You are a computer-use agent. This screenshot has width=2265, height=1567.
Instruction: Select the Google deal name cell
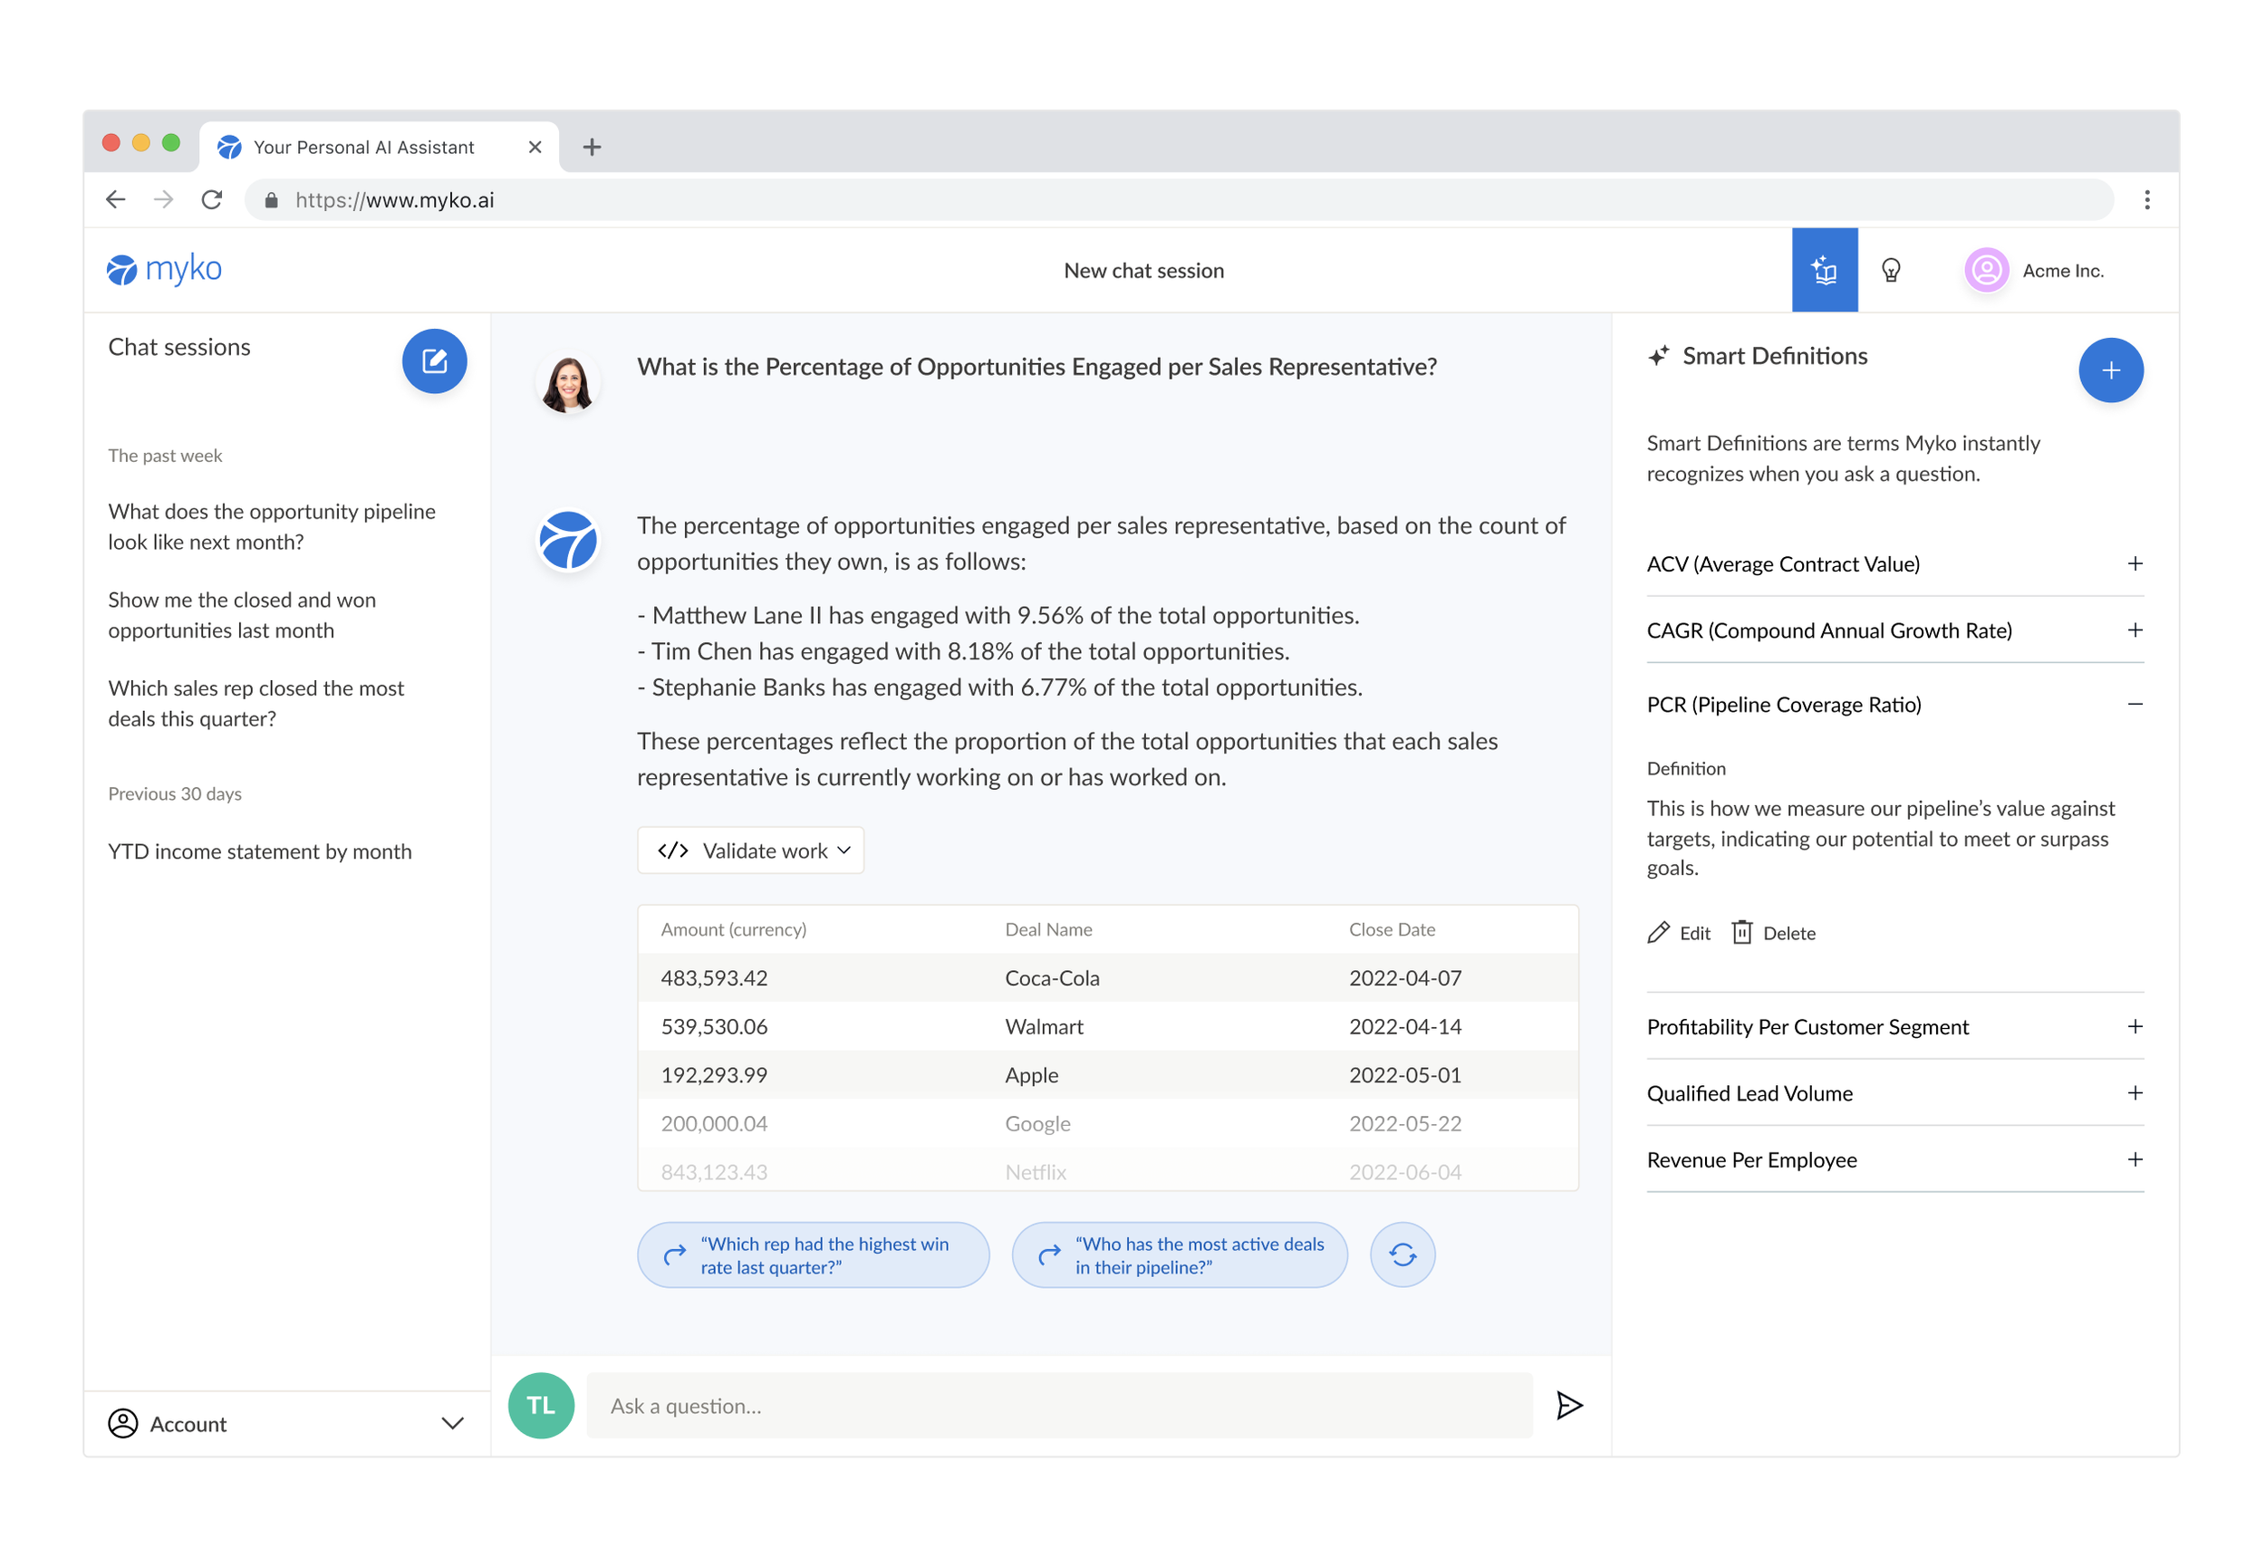point(1037,1124)
